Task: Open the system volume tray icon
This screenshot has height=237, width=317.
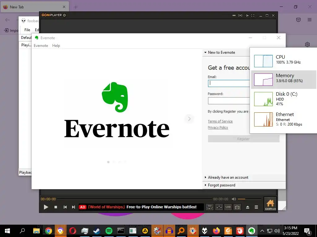Action: (x=277, y=231)
